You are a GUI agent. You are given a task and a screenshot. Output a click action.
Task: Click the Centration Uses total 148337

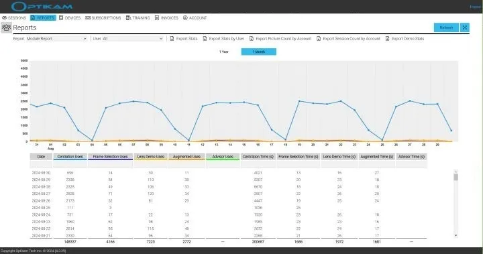pos(70,242)
